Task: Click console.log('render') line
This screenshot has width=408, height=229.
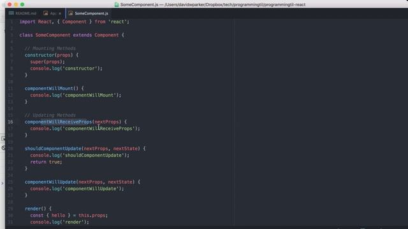Action: point(59,222)
